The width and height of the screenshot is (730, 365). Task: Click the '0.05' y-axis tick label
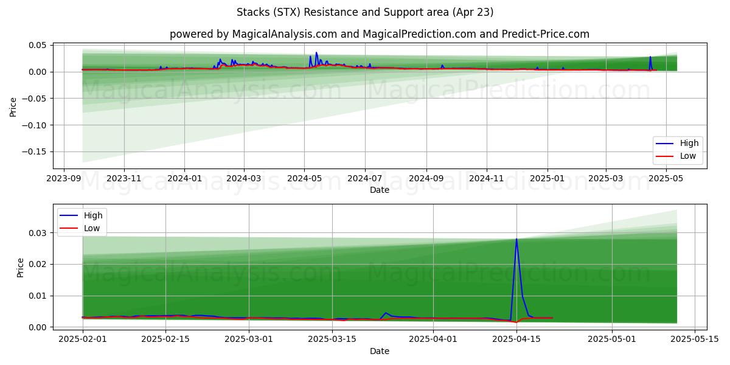coord(38,45)
